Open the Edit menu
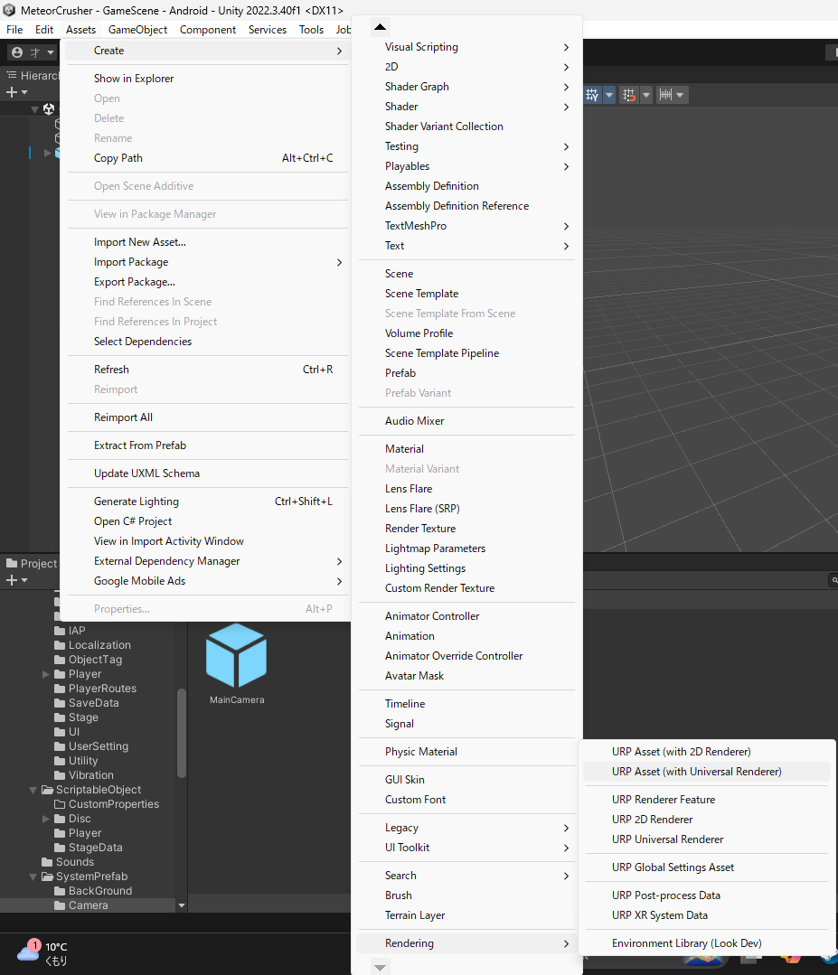This screenshot has height=975, width=838. (44, 29)
